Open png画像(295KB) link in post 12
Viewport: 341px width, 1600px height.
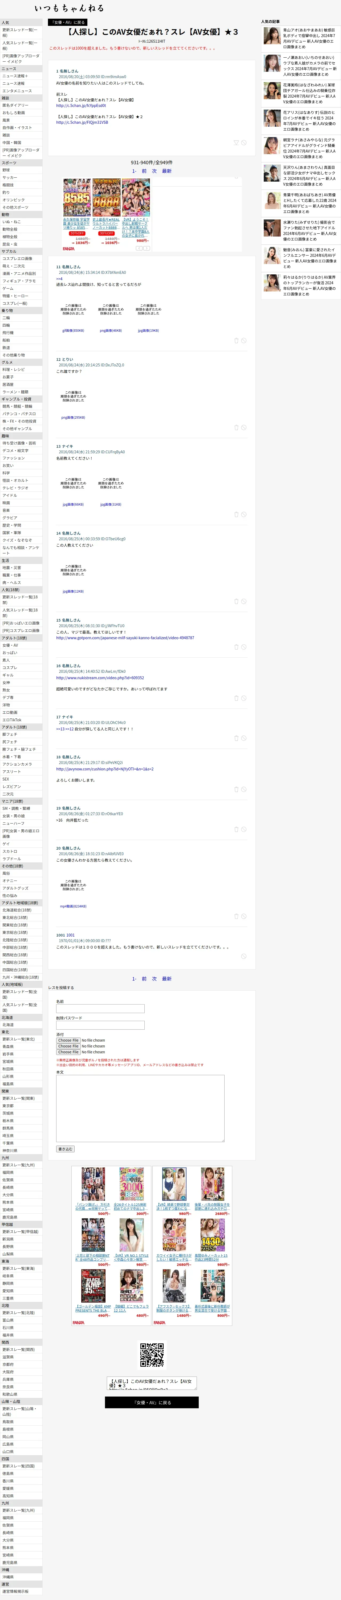click(73, 417)
